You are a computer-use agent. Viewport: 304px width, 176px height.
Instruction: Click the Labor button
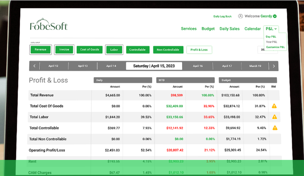click(x=114, y=50)
